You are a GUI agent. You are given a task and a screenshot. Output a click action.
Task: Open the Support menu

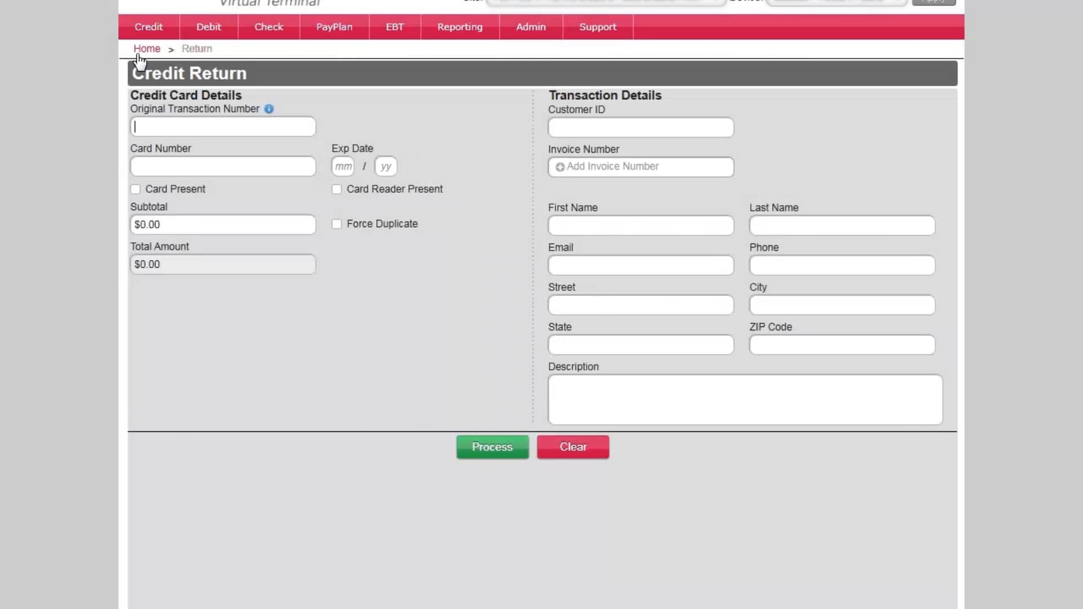[x=597, y=27]
